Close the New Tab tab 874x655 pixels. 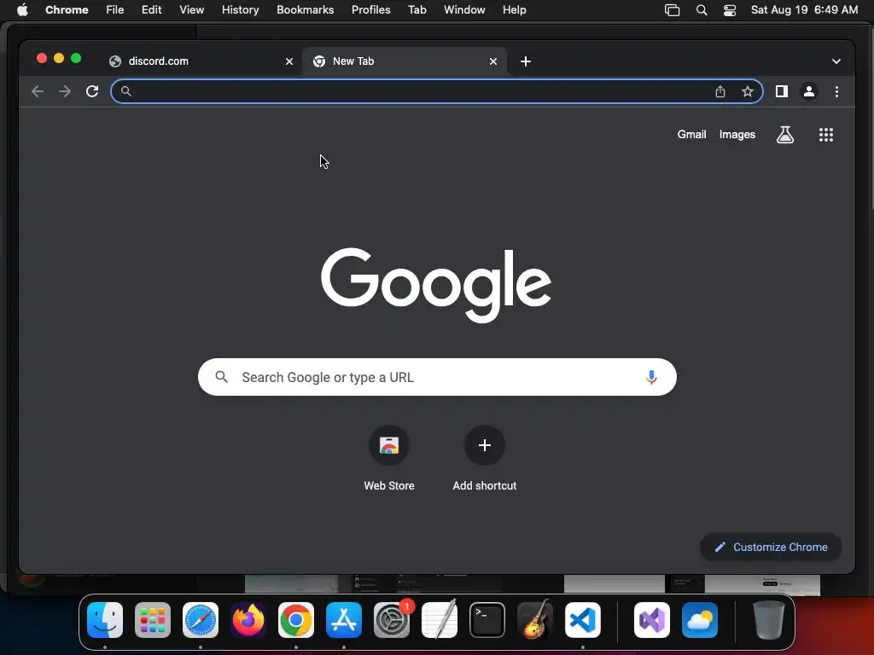pos(492,61)
